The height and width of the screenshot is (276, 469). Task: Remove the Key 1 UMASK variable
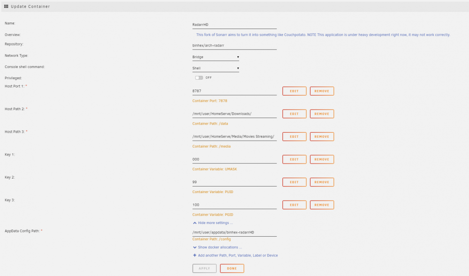[x=322, y=159]
